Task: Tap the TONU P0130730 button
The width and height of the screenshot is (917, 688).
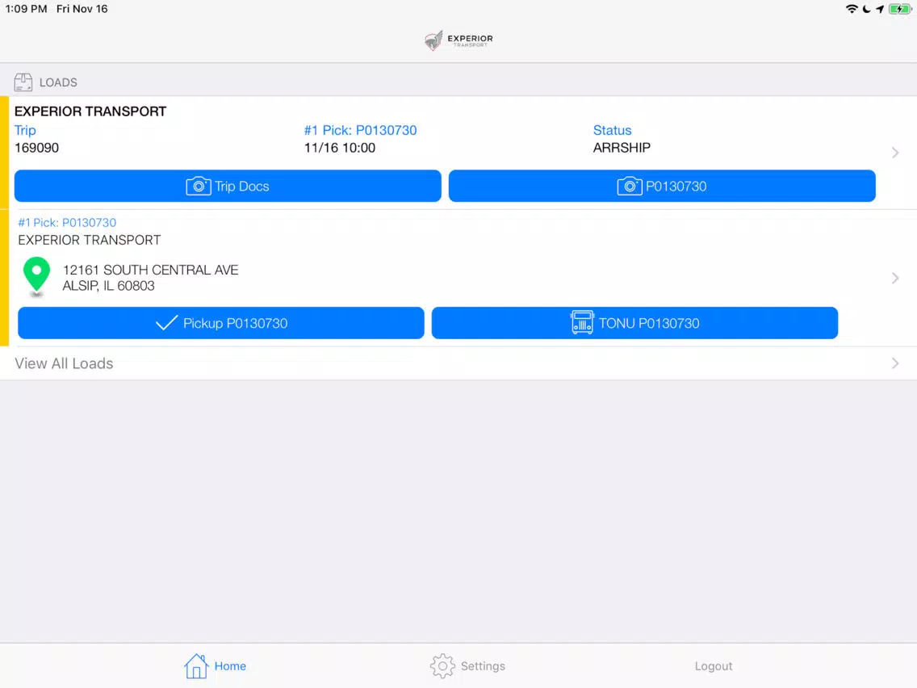Action: pyautogui.click(x=634, y=323)
